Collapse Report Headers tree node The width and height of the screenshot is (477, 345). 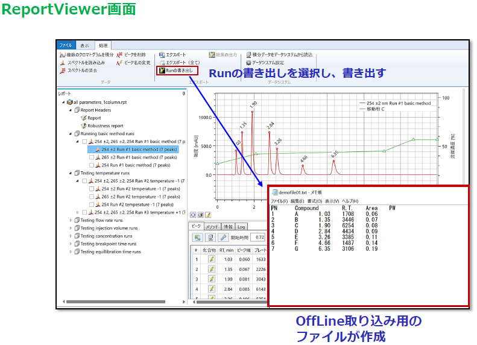point(71,110)
